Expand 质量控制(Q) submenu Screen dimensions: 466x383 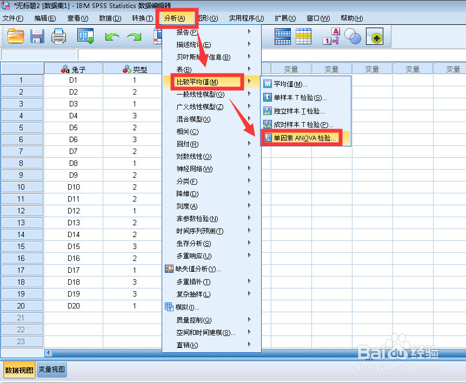[x=211, y=320]
